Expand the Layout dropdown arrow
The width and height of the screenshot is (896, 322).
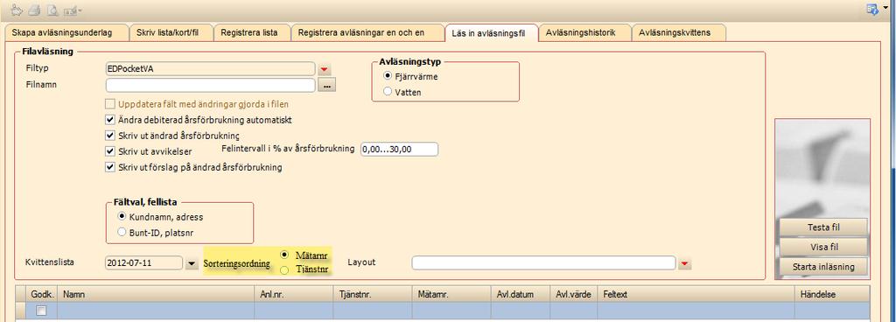(x=685, y=263)
